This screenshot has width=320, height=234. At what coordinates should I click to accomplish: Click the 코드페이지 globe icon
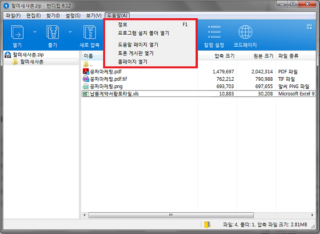point(245,32)
